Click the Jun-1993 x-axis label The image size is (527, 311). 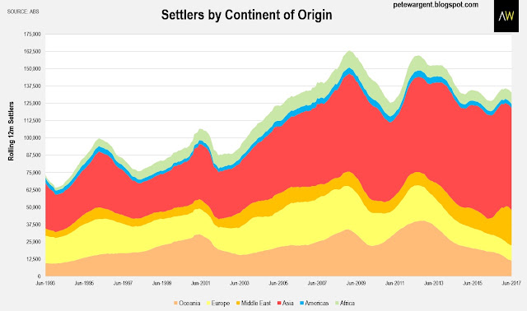46,283
